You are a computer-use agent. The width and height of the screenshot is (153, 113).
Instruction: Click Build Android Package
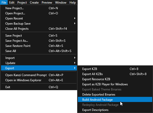(x=115, y=99)
